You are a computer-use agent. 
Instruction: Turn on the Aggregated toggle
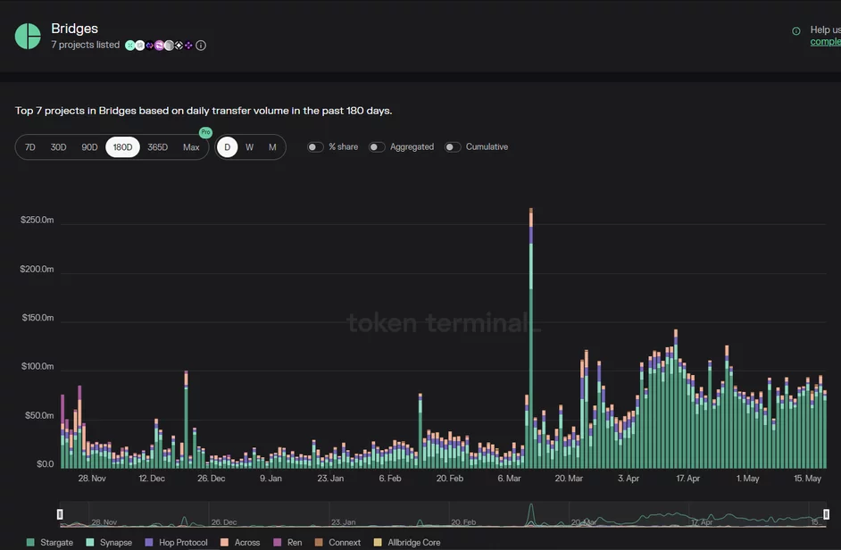[x=377, y=147]
